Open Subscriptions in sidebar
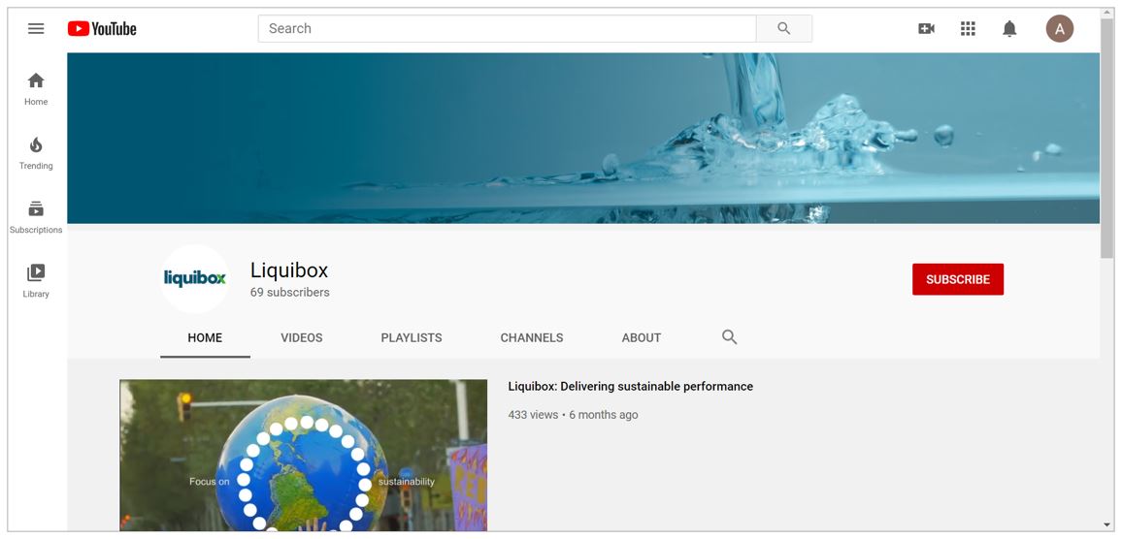Viewport: 1122px width, 539px height. (36, 216)
